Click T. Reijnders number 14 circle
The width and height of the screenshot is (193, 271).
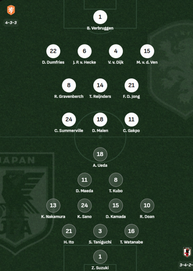point(100,85)
